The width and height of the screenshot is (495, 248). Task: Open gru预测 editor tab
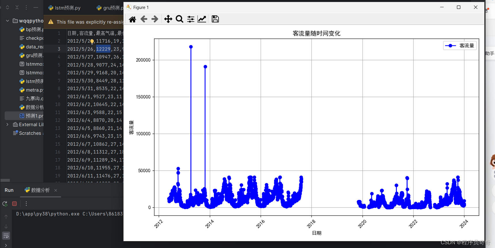coord(110,8)
